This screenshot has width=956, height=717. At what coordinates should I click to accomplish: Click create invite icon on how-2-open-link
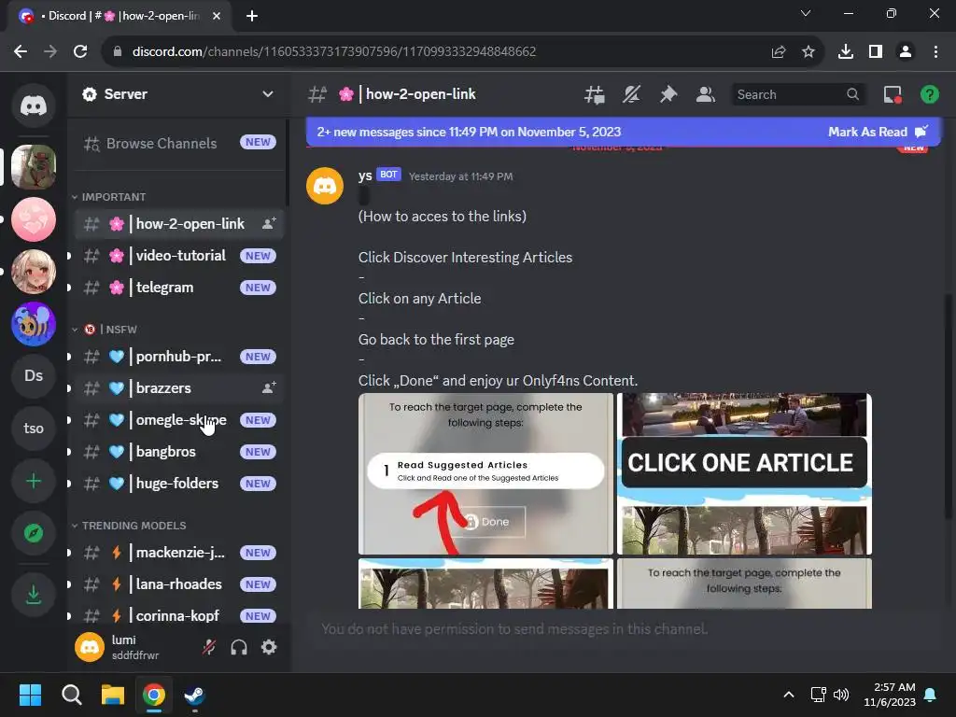[x=268, y=223]
